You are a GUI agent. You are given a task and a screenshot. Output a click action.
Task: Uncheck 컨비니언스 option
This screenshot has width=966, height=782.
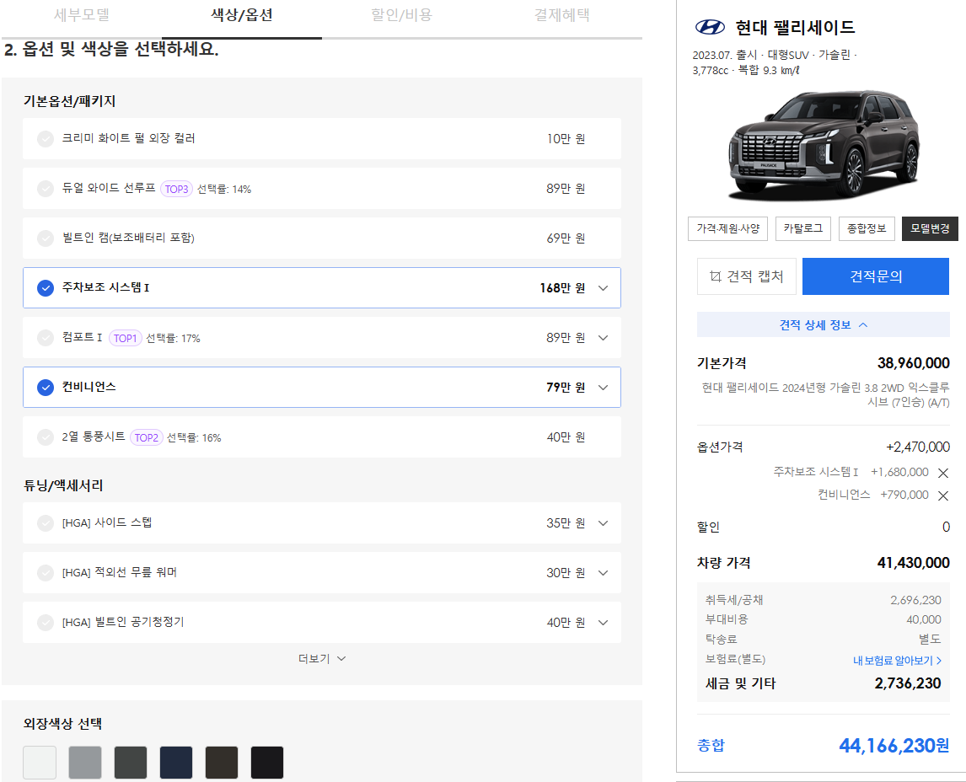[45, 388]
